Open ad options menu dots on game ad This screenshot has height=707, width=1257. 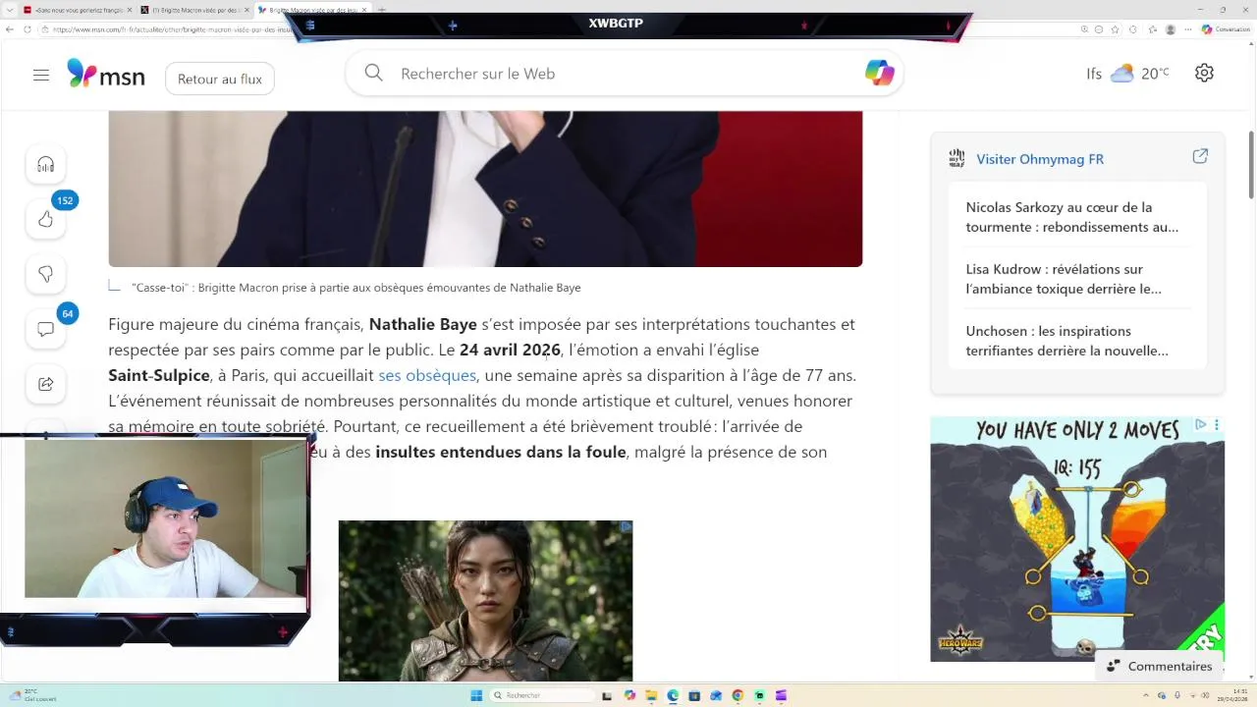[1217, 424]
